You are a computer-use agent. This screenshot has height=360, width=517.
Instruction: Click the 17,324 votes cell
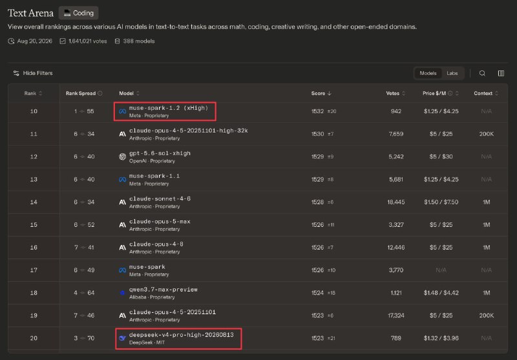tap(396, 316)
